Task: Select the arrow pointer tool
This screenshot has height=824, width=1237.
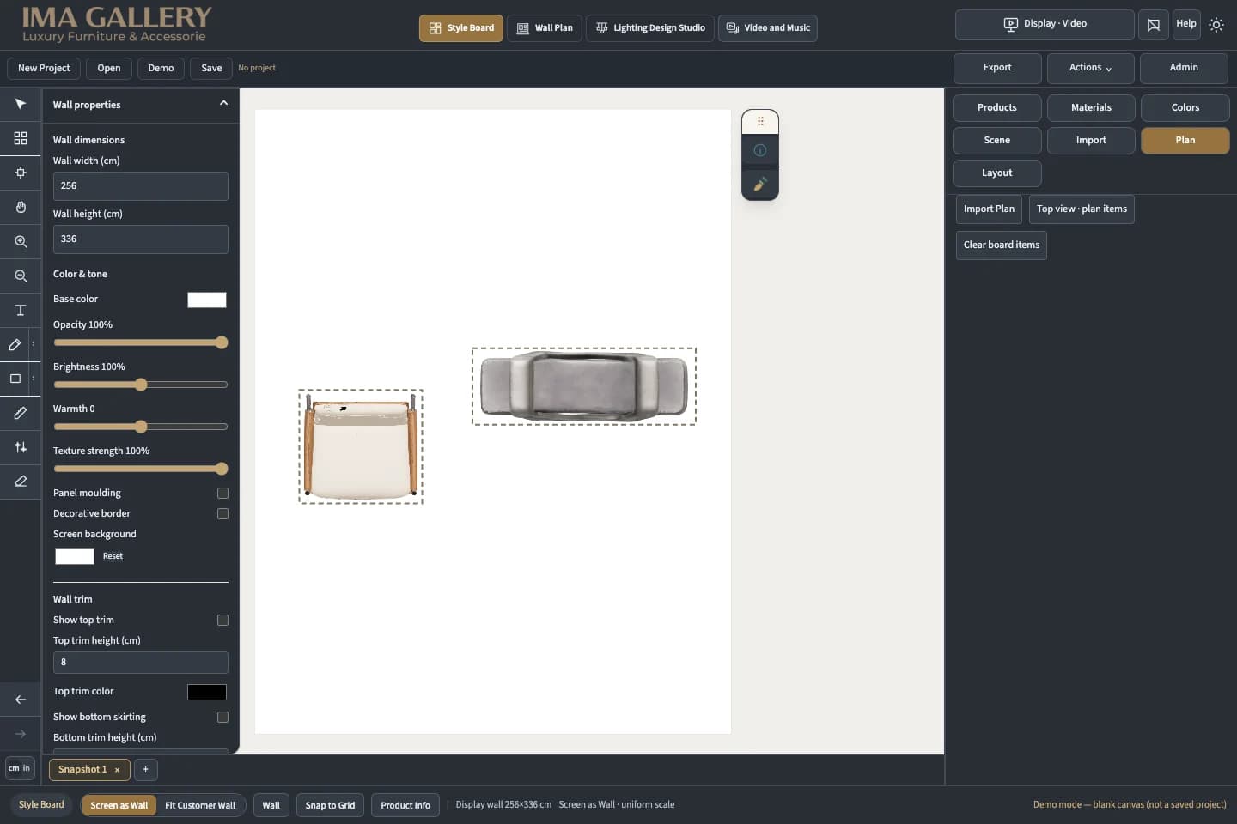Action: coord(21,104)
